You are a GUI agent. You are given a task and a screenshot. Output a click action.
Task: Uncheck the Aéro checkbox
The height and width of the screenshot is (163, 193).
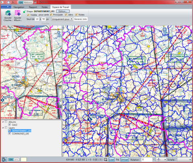pyautogui.click(x=66, y=15)
